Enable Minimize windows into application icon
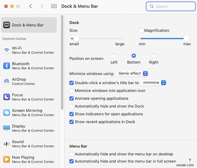This screenshot has width=197, height=168. point(71,91)
